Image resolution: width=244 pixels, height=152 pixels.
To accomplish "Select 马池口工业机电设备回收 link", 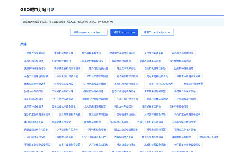I will coord(187,114).
